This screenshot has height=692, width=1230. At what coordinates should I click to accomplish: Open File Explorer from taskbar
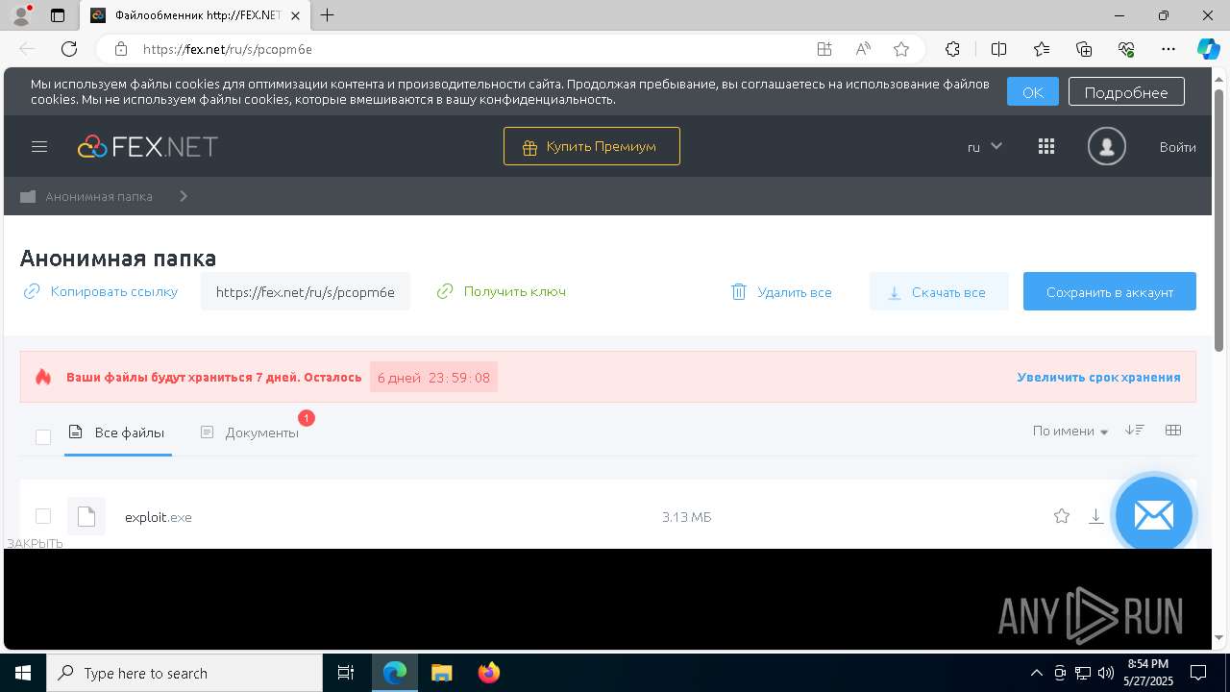[x=441, y=673]
